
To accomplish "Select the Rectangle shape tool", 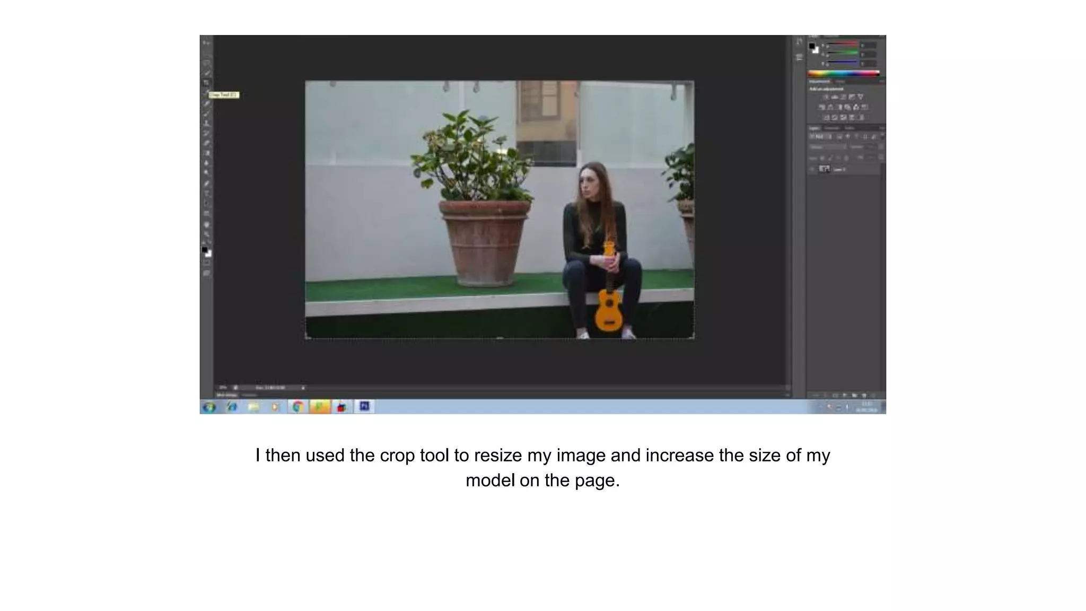I will pyautogui.click(x=206, y=214).
